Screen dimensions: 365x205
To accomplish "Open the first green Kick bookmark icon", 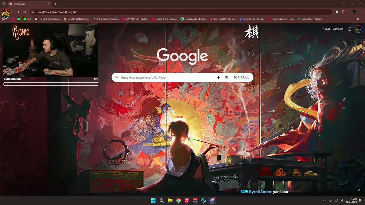I will tap(19, 19).
